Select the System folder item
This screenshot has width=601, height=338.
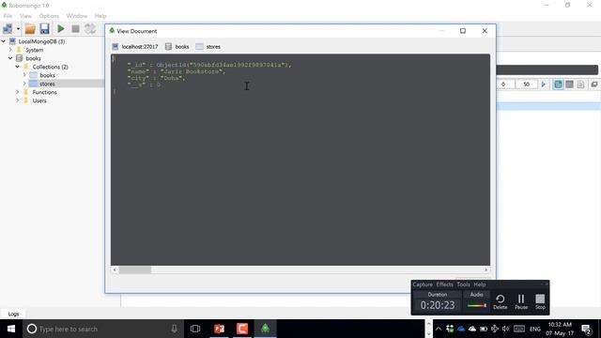tap(34, 50)
